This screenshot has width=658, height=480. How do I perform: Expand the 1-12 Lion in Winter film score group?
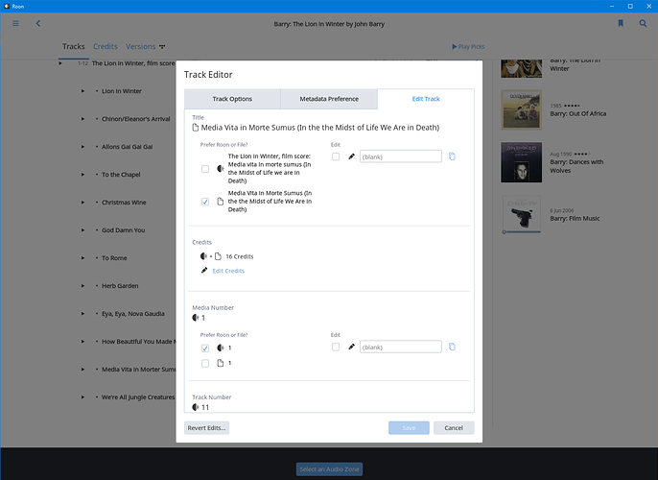[x=60, y=63]
